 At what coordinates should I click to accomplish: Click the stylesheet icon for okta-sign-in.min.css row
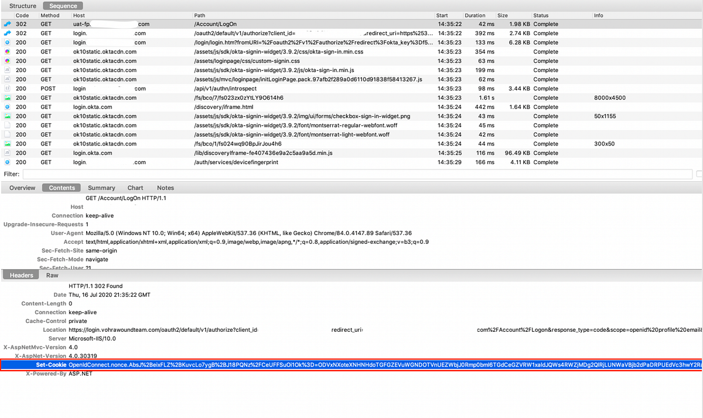coord(6,52)
